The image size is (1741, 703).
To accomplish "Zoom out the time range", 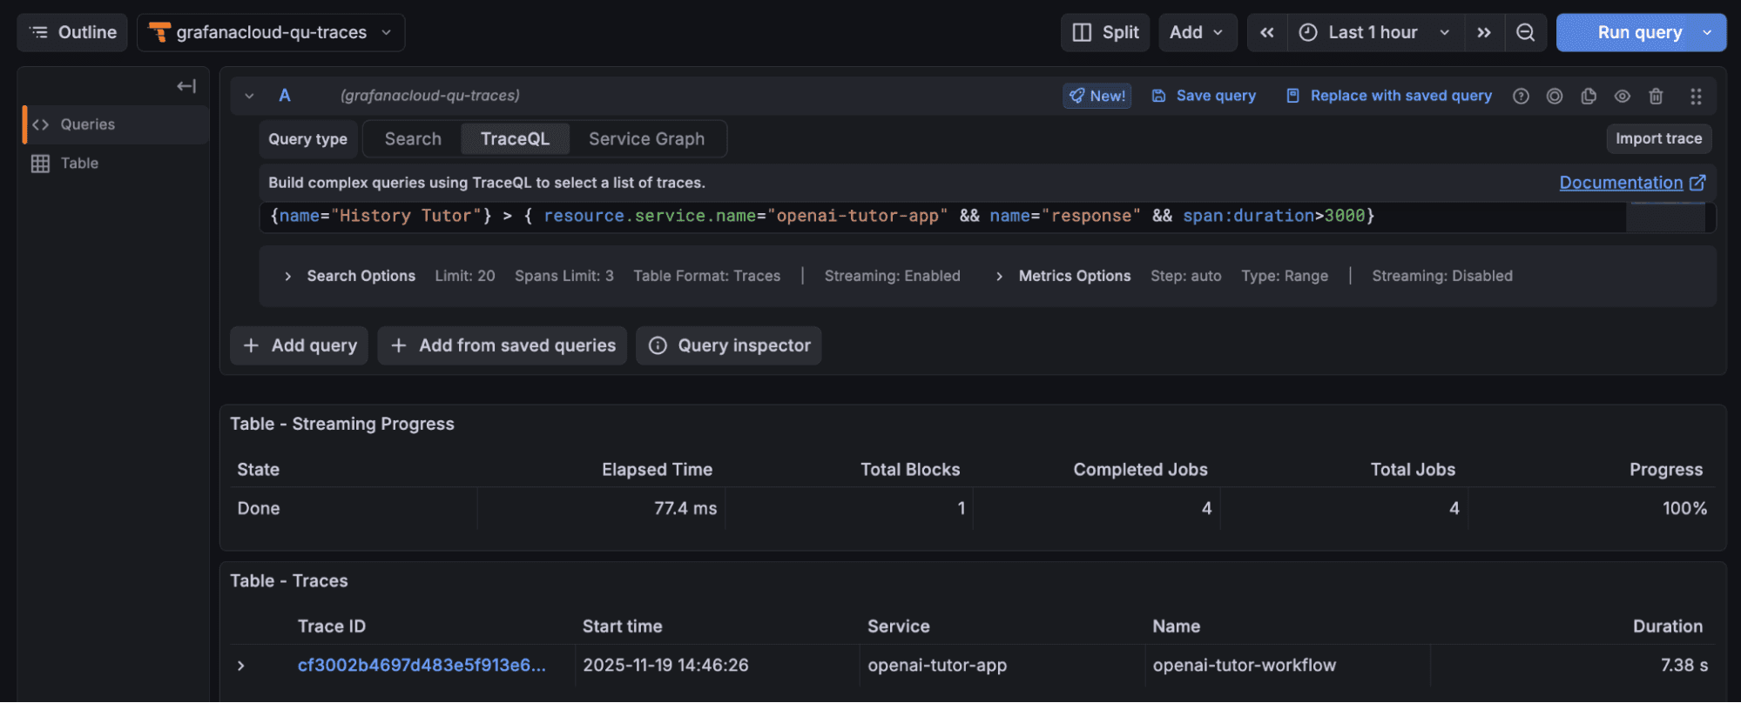I will (1526, 32).
